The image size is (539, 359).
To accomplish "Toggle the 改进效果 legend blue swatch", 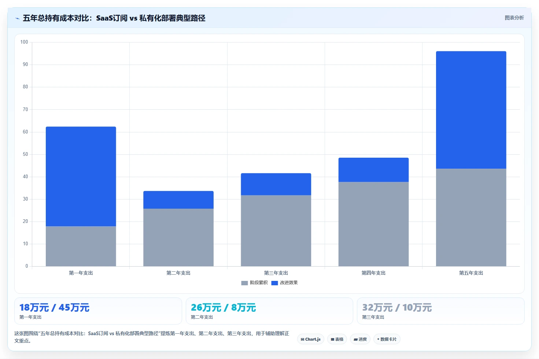I will coord(274,283).
